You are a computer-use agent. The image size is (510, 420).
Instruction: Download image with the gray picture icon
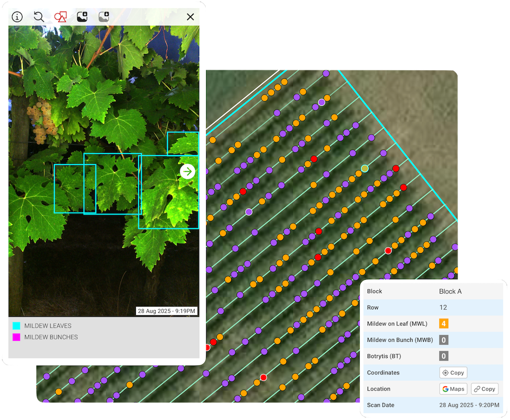[x=104, y=17]
